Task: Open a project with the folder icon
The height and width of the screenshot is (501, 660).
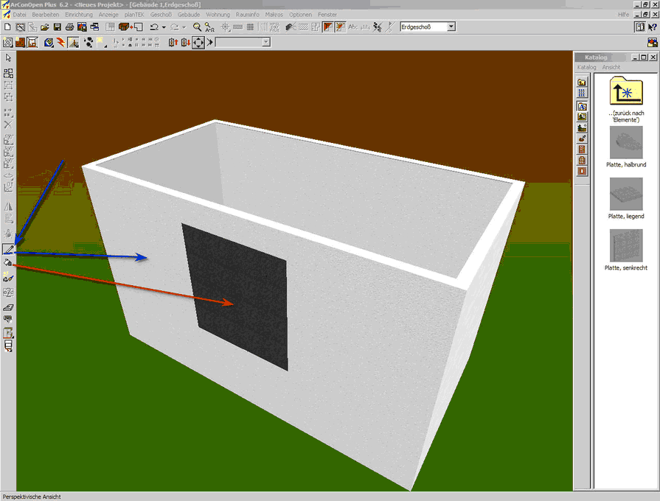Action: pos(45,27)
